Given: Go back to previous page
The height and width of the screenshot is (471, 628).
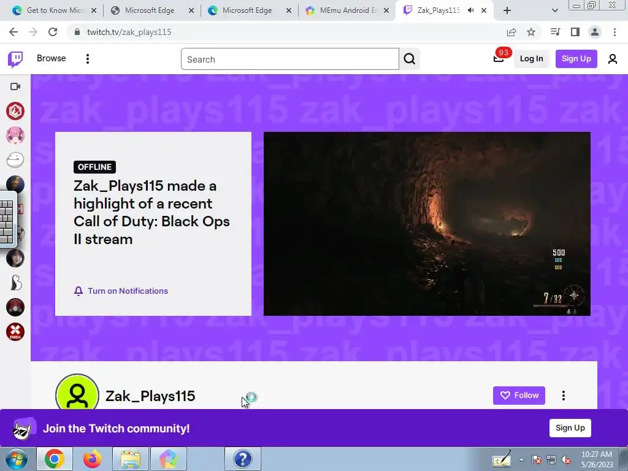Looking at the screenshot, I should pos(13,32).
